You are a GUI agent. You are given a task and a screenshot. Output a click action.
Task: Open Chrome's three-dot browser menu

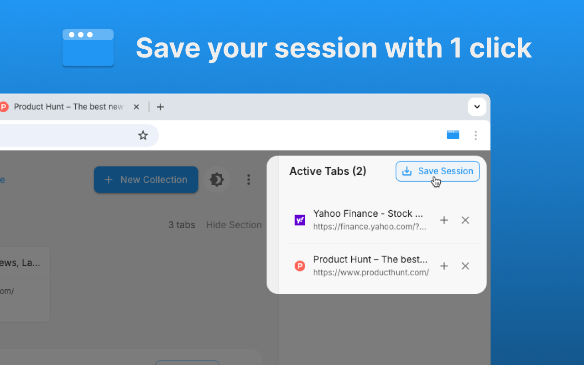pyautogui.click(x=475, y=135)
